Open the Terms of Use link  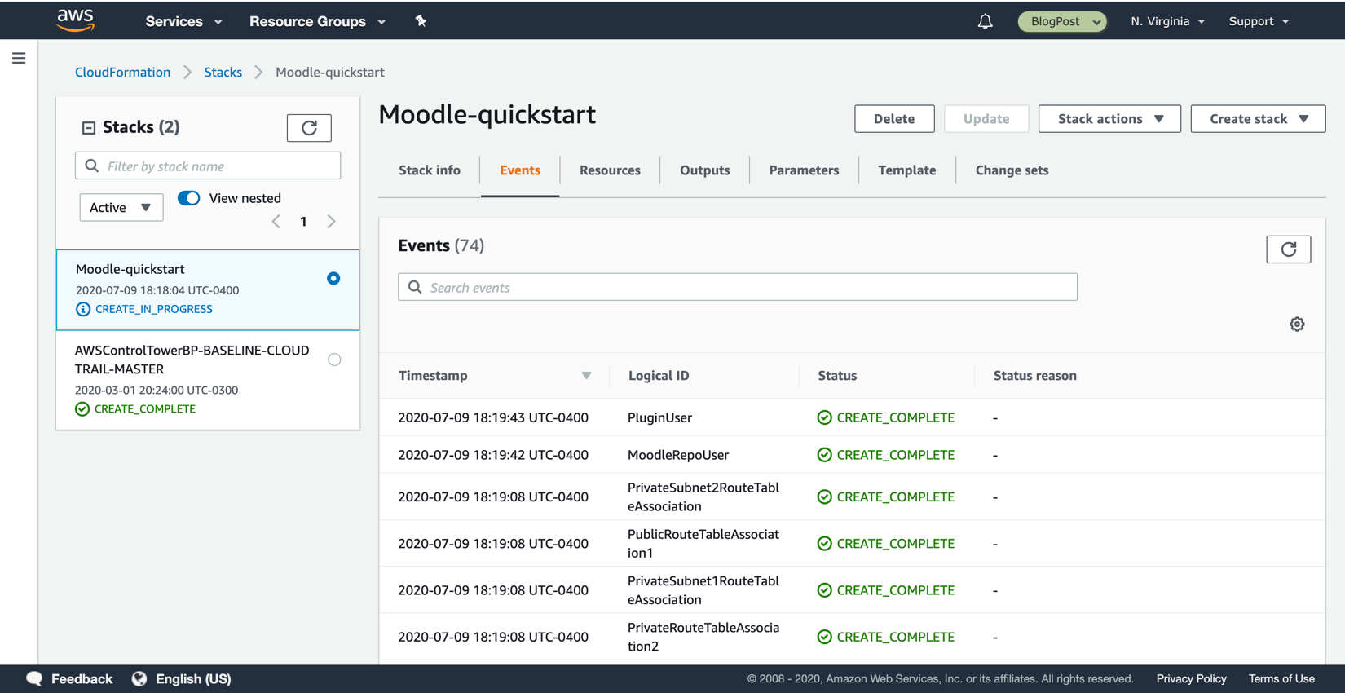[1281, 678]
